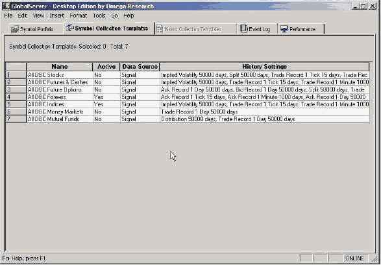Click the All DBC Future Options cell
The image size is (381, 265).
click(x=60, y=89)
